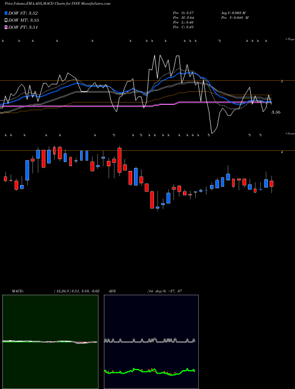Click the tallest blue candlestick near chart start

click(x=27, y=170)
